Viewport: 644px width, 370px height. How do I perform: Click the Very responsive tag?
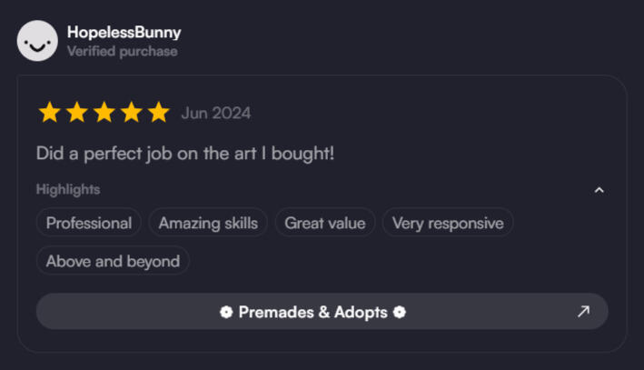[x=448, y=223]
